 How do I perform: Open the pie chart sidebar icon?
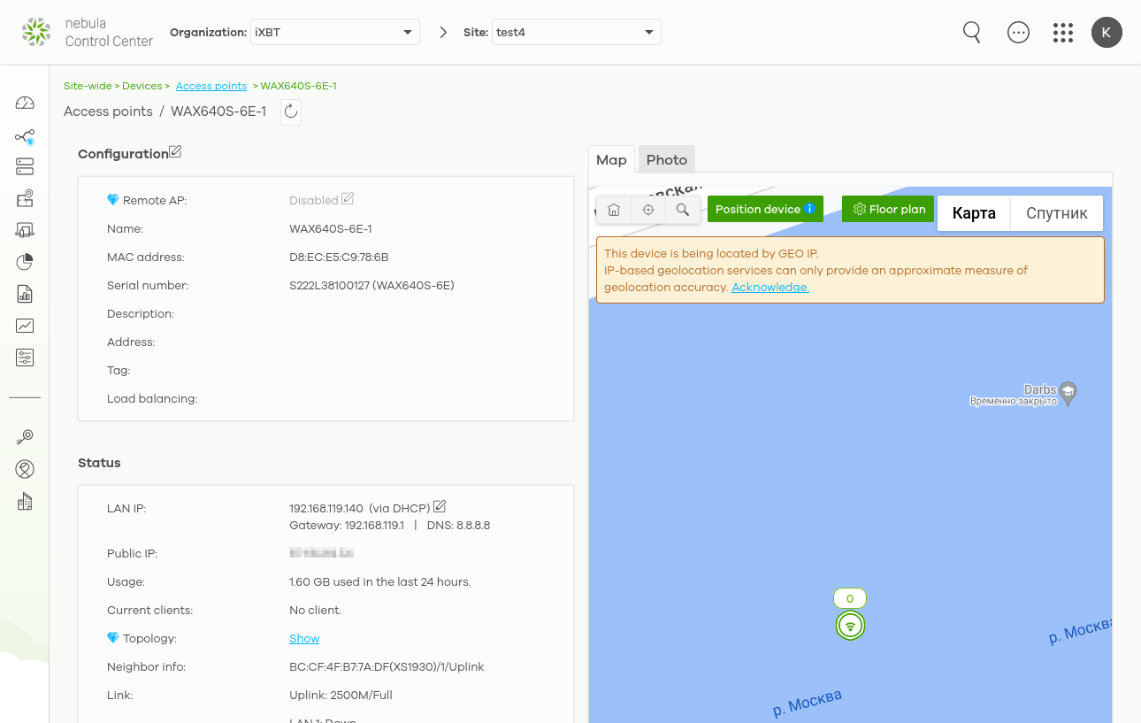click(25, 262)
